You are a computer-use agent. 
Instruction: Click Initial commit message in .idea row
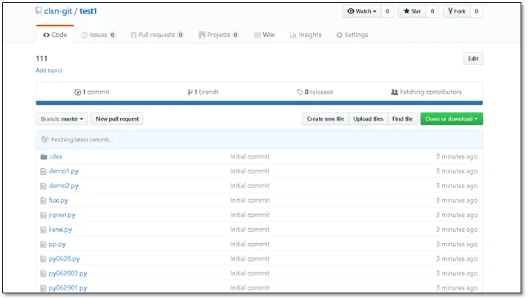[250, 157]
